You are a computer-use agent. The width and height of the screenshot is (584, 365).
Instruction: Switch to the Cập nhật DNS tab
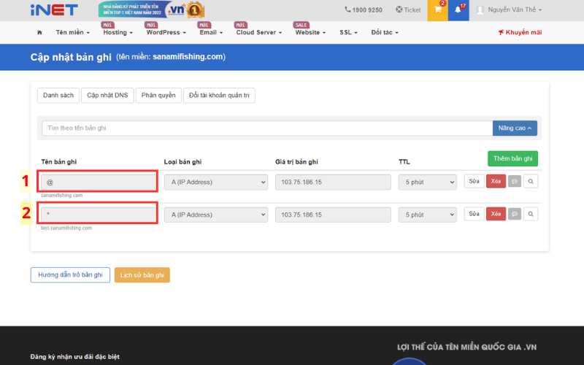coord(107,96)
